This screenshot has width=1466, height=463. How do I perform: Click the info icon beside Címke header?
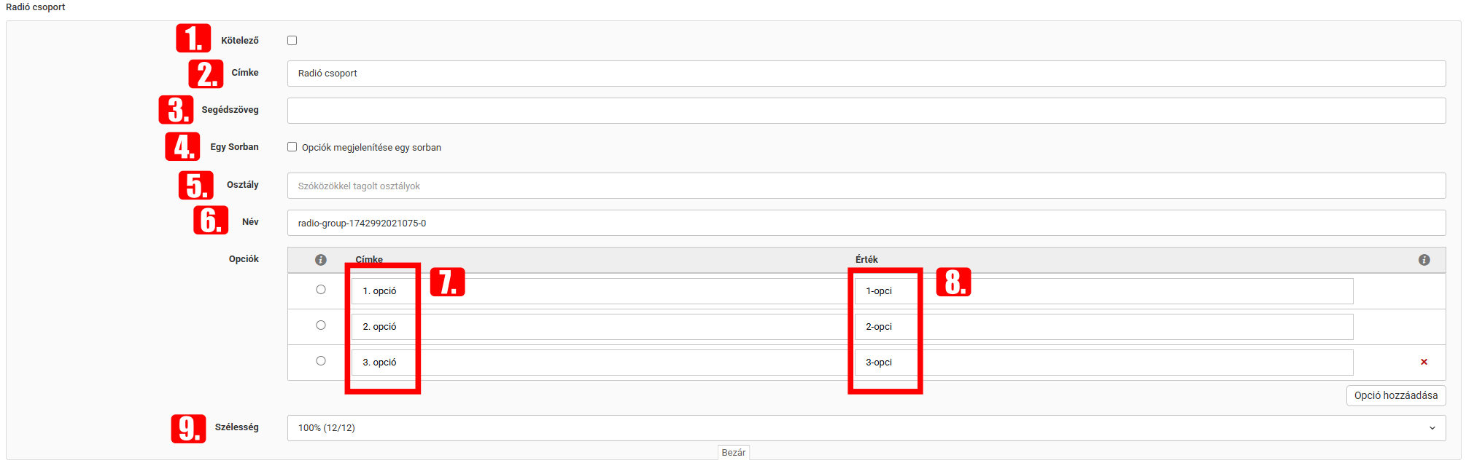(320, 260)
